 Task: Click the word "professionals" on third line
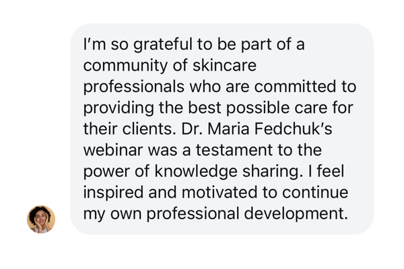(x=134, y=87)
